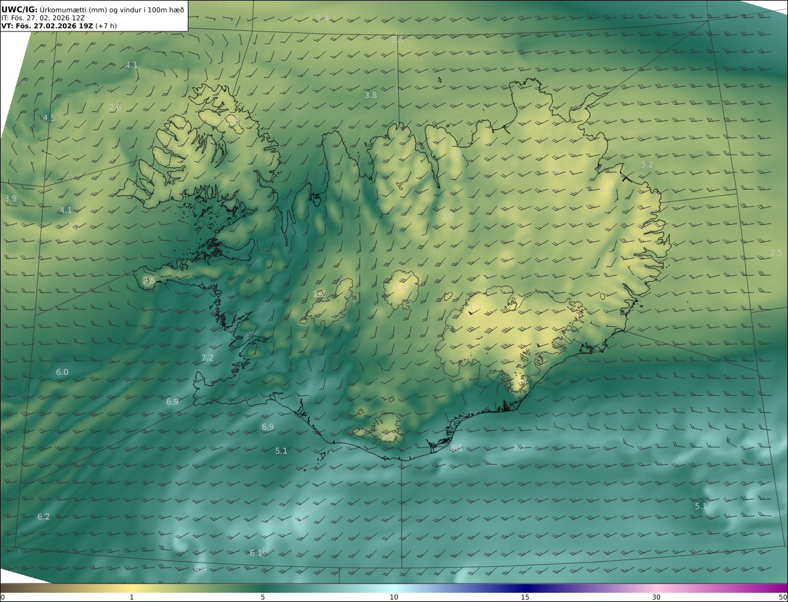Click the 3.9 precipitation value
Image resolution: width=788 pixels, height=602 pixels.
(x=10, y=198)
